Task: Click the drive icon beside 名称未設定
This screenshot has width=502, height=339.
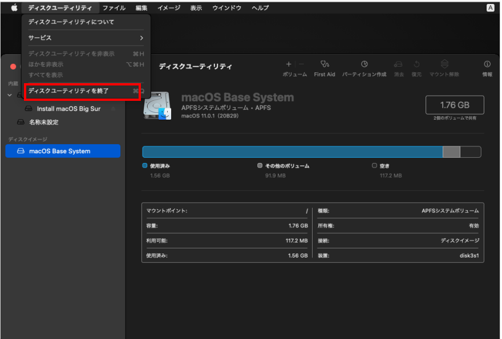Action: [21, 122]
